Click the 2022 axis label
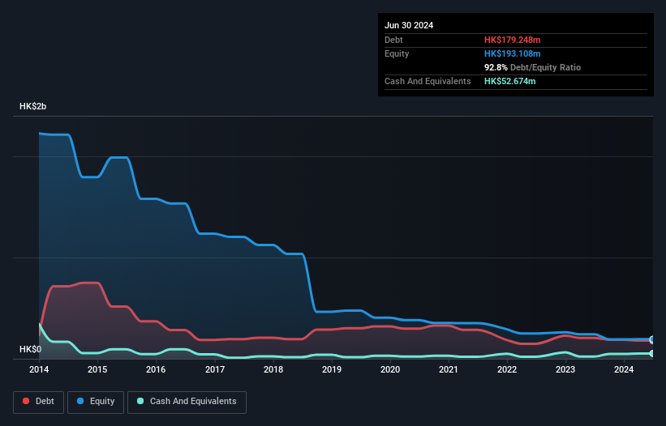The height and width of the screenshot is (426, 666). point(507,369)
